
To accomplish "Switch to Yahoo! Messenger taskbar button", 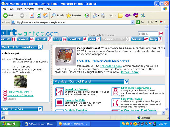I will pyautogui.click(x=73, y=124).
